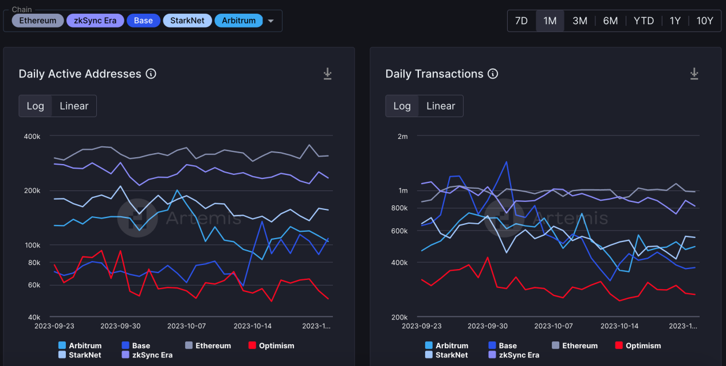Click the zkSync Era chain chip

pos(95,21)
